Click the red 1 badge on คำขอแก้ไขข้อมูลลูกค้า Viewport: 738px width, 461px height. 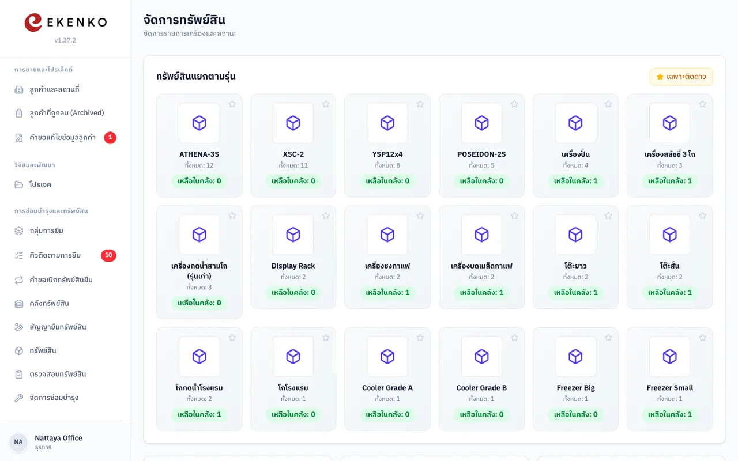tap(110, 138)
